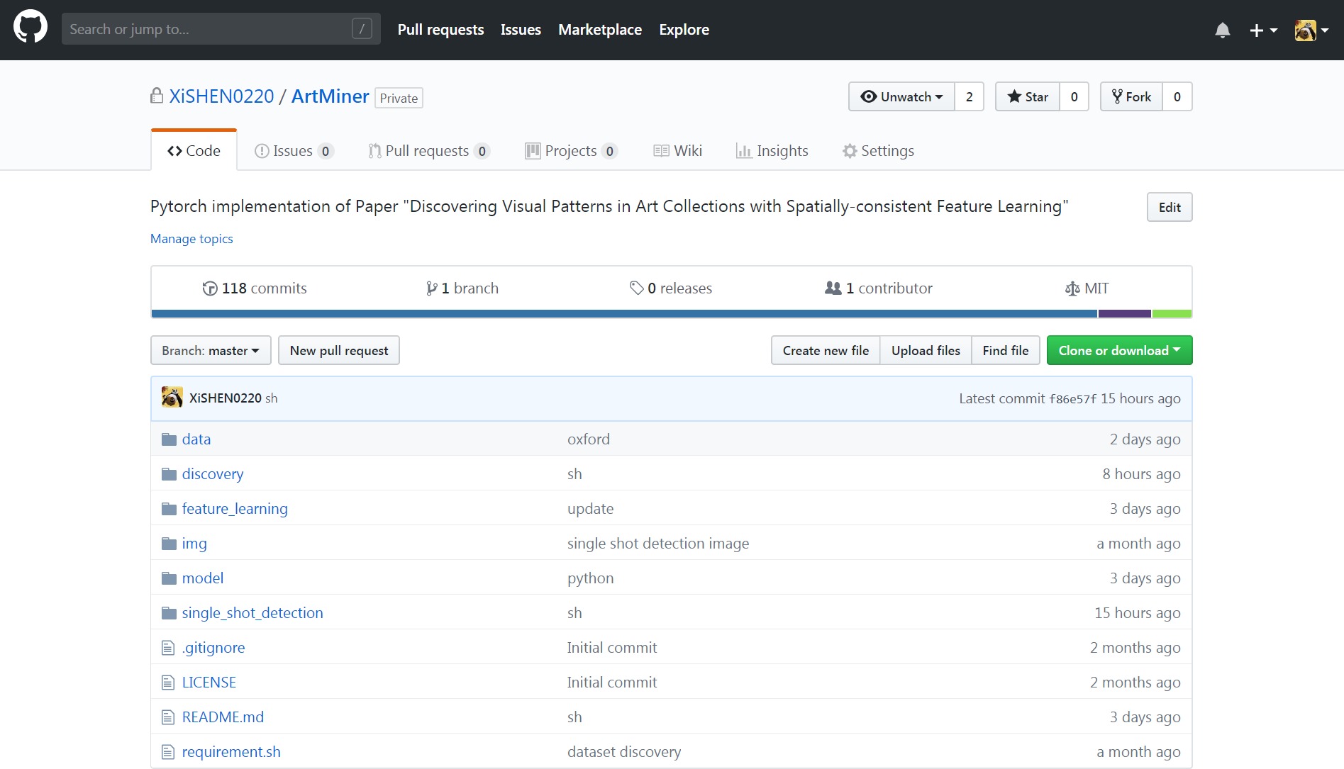Viewport: 1344px width, 769px height.
Task: Open the notifications bell
Action: 1222,30
